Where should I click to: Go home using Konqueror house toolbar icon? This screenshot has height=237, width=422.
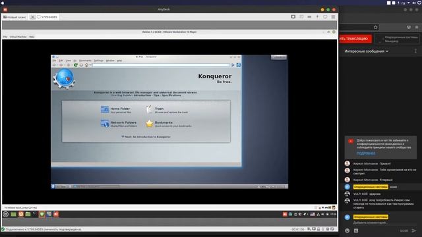click(86, 65)
